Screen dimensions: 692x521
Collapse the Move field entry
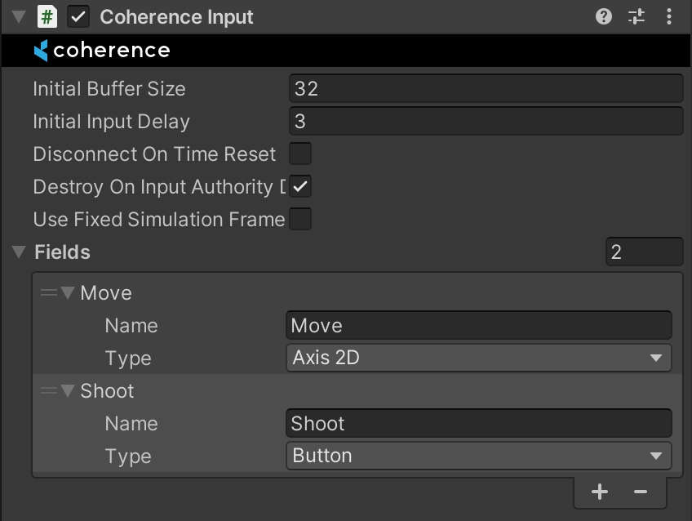(67, 293)
